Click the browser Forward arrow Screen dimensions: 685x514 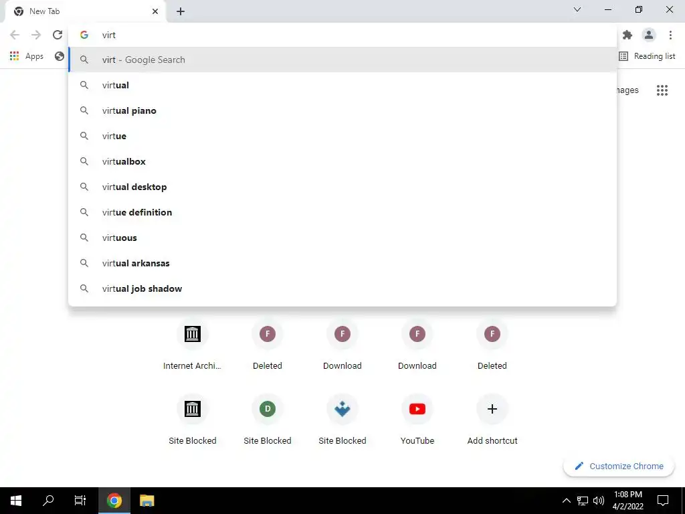tap(36, 35)
